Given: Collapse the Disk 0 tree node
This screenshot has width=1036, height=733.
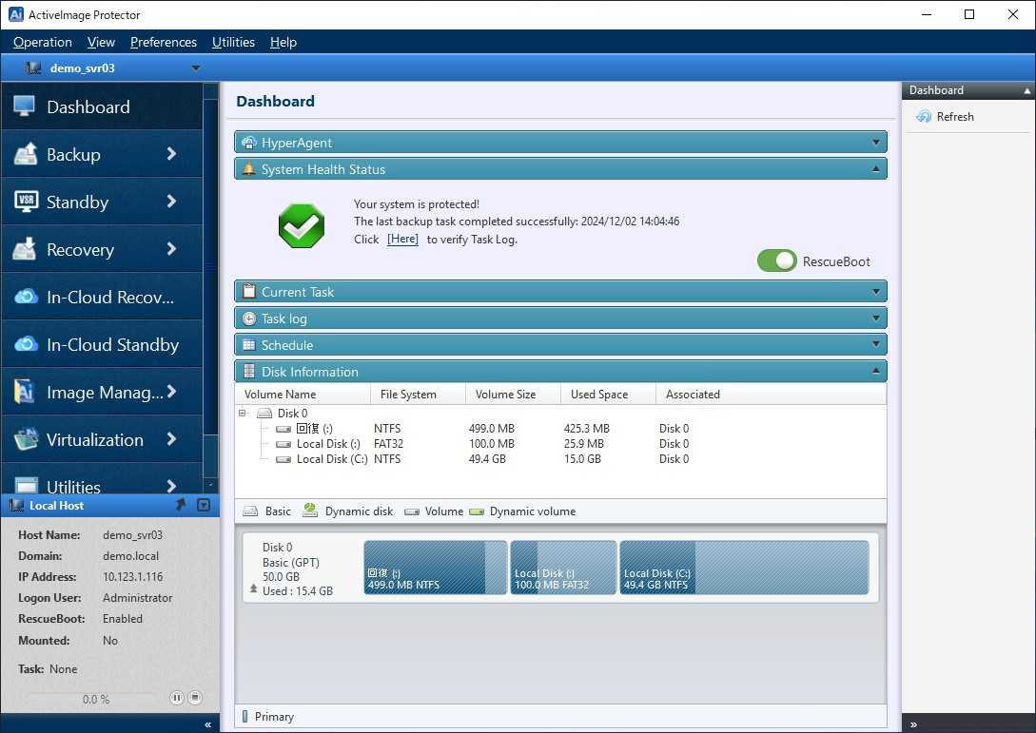Looking at the screenshot, I should tap(244, 414).
